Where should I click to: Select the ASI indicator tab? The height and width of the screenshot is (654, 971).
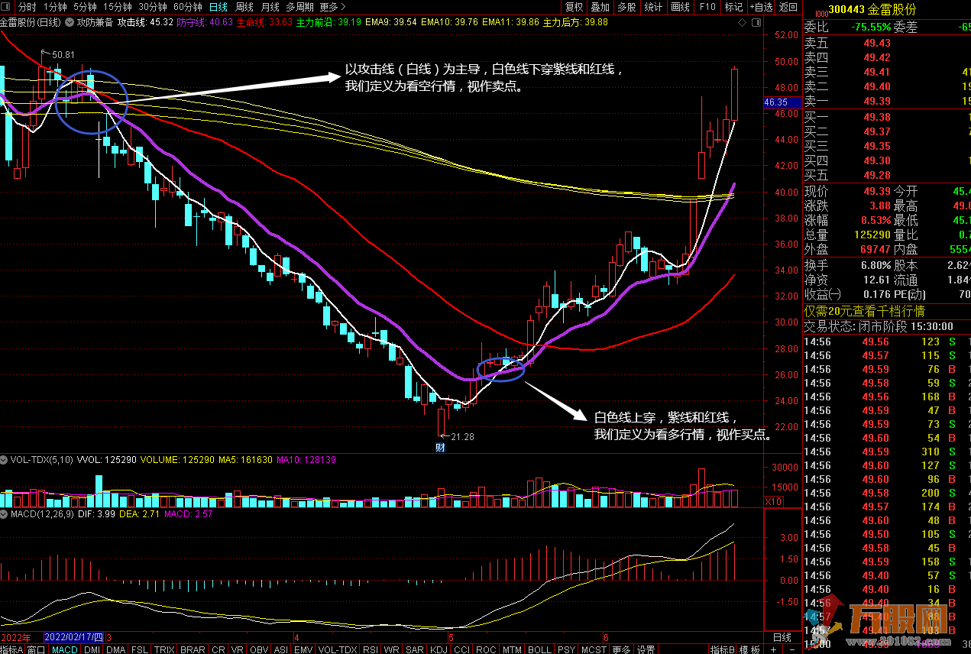click(281, 649)
